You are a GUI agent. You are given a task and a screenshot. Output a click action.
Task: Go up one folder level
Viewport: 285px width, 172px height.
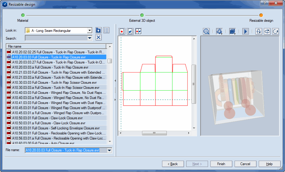pos(98,30)
